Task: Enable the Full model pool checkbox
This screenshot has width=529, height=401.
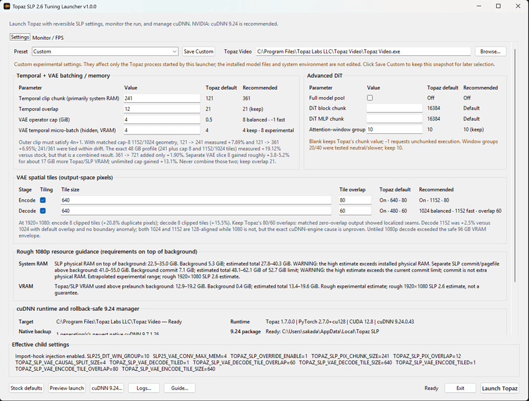Action: point(370,98)
